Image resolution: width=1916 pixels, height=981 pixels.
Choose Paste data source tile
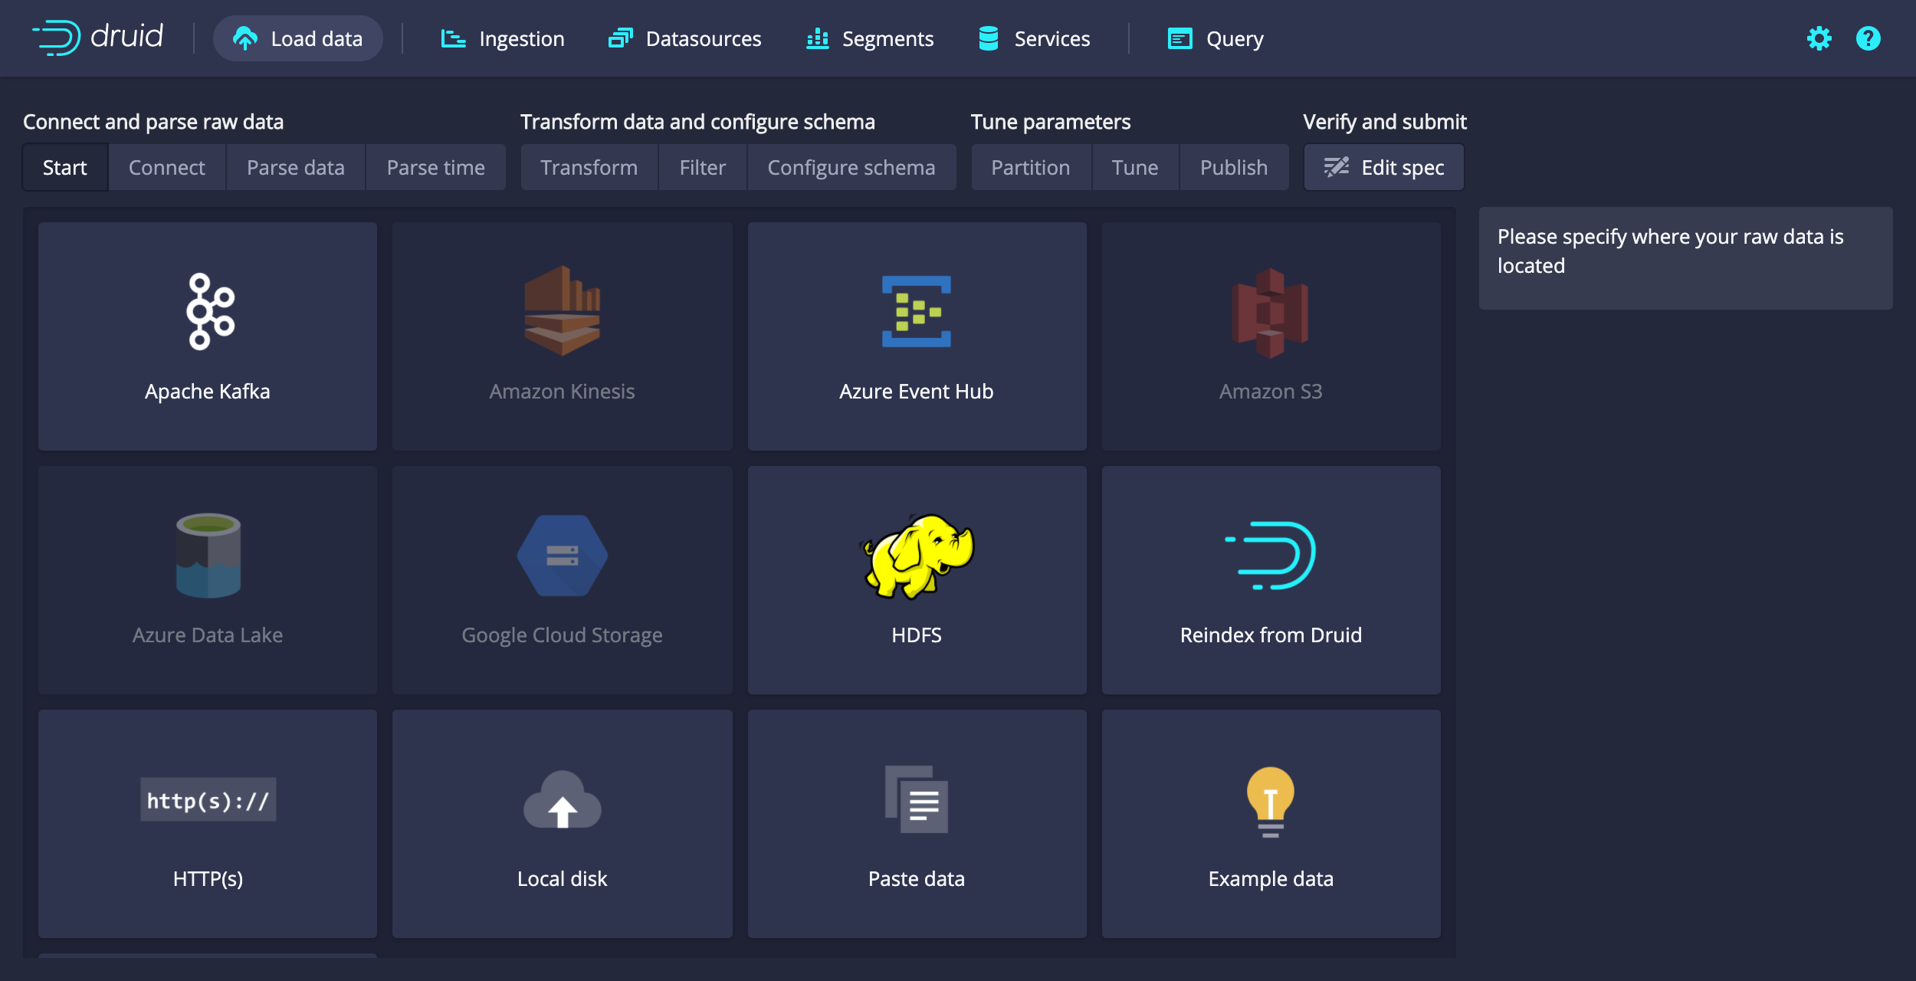pyautogui.click(x=917, y=824)
